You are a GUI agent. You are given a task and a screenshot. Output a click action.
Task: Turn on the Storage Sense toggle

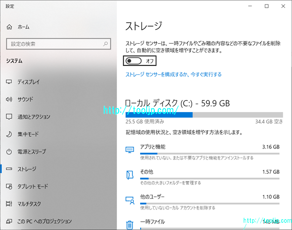133,61
